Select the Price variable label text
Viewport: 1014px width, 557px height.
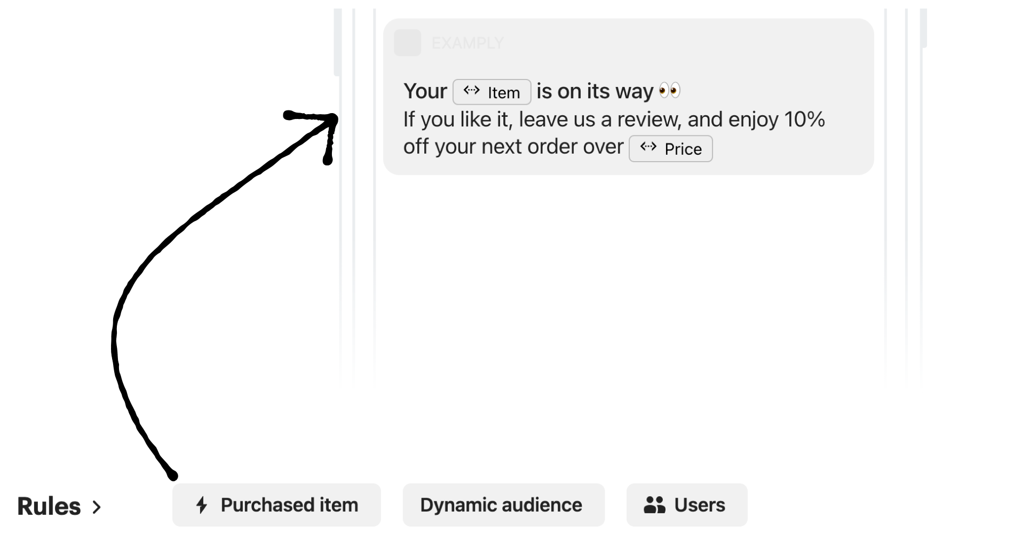(683, 149)
